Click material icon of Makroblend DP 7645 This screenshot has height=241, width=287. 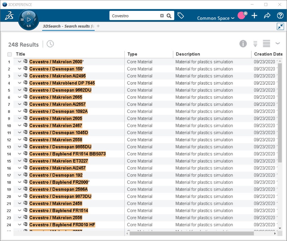[26, 83]
